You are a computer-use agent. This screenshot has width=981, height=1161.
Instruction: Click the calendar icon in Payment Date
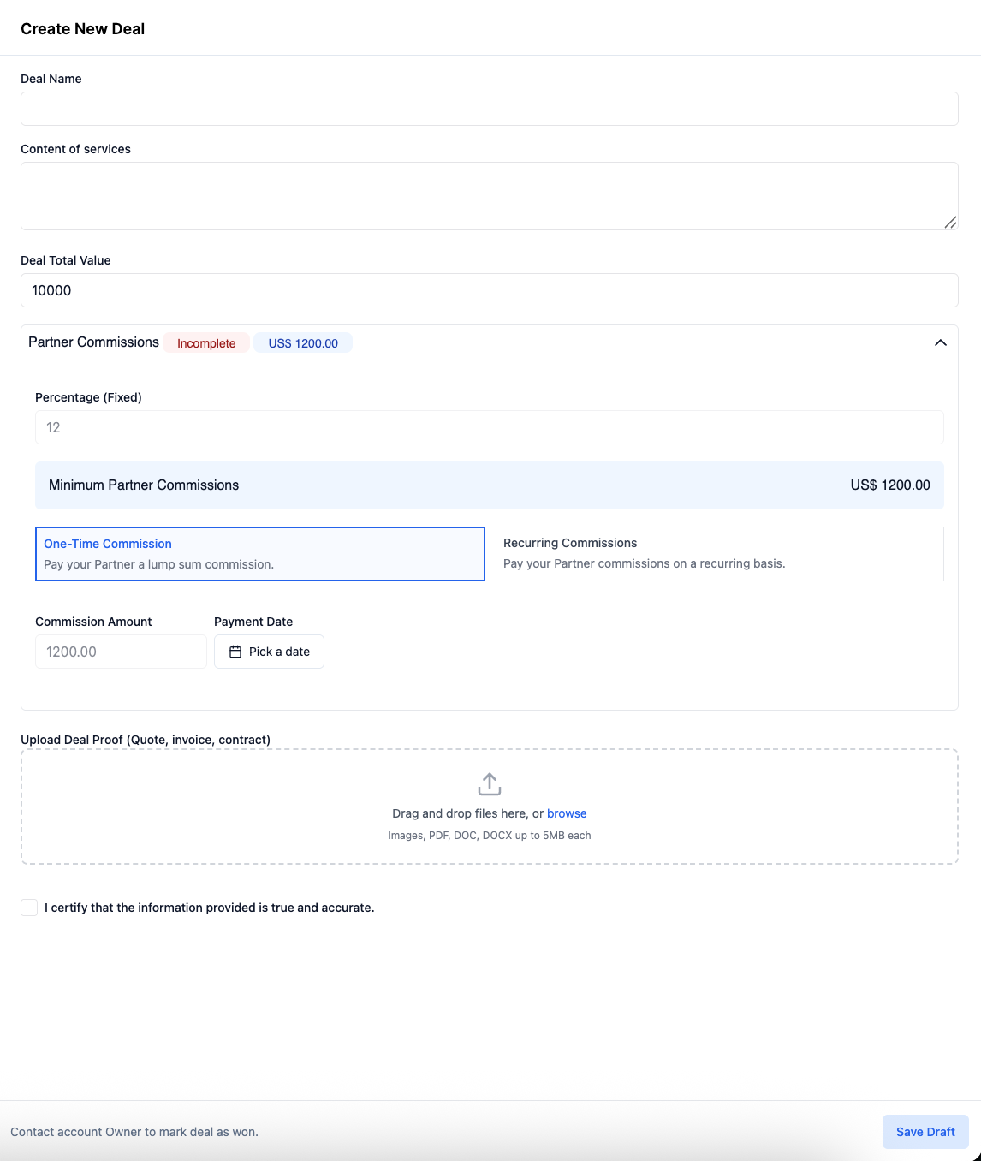pos(235,652)
